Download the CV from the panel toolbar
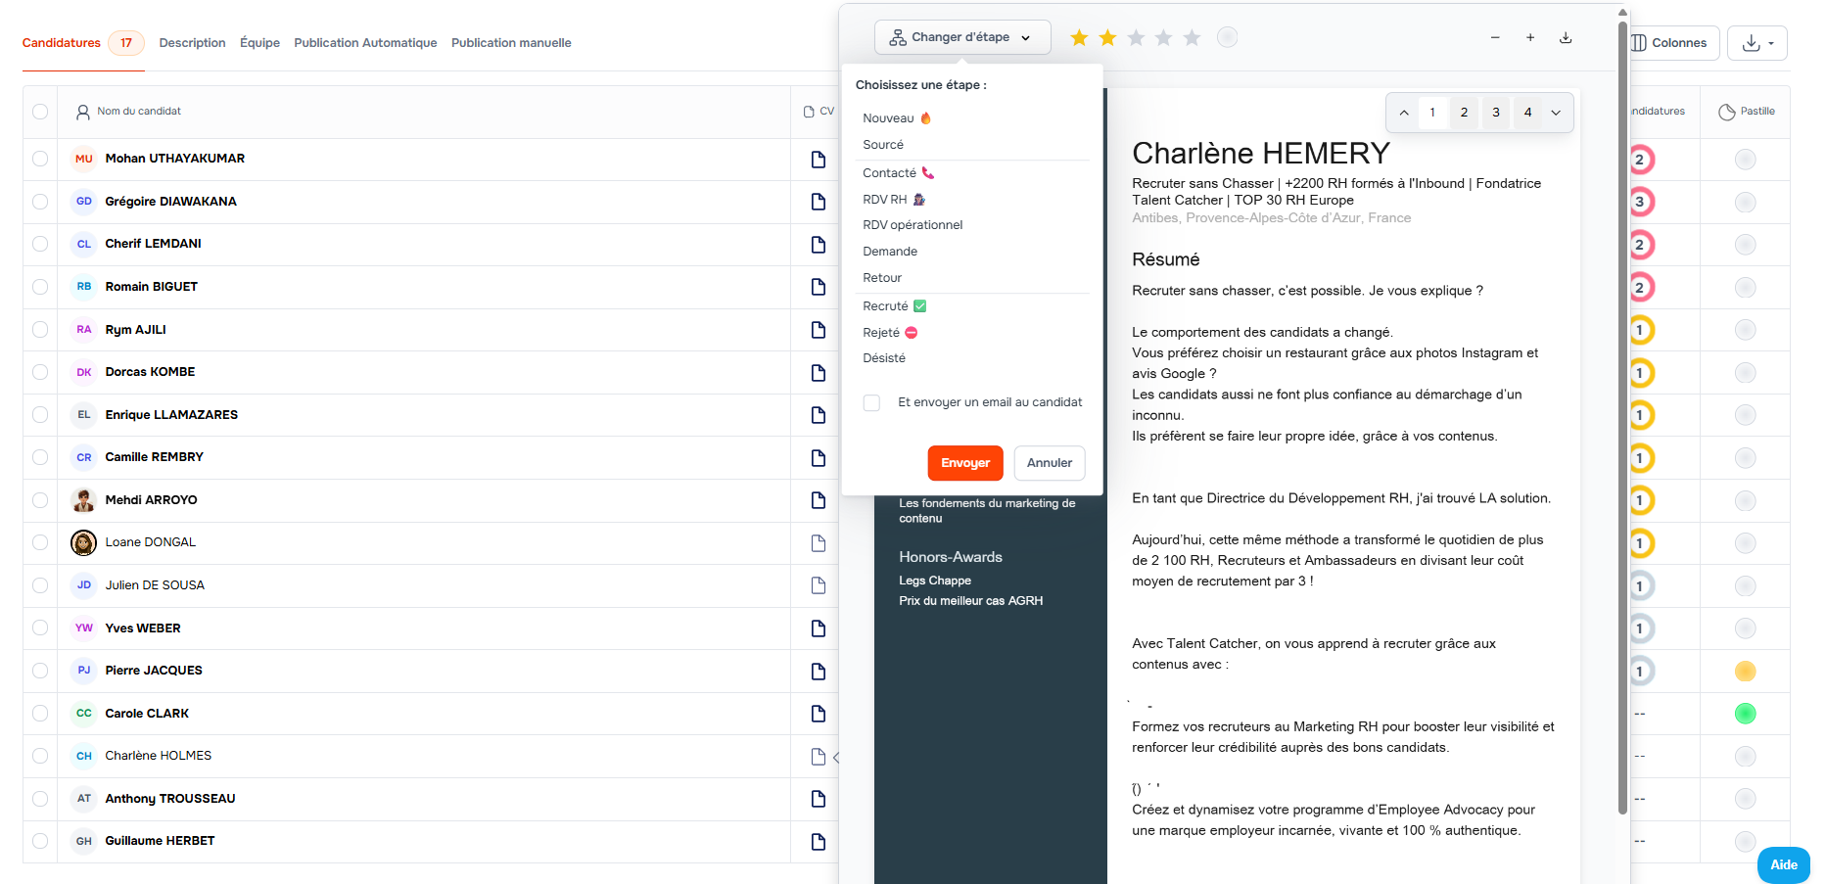The height and width of the screenshot is (884, 1826). point(1566,37)
